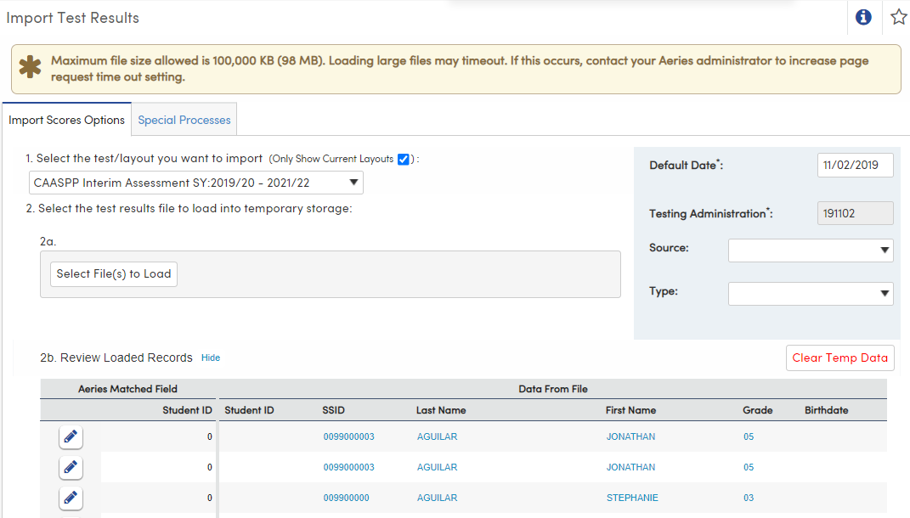This screenshot has height=518, width=910.
Task: Switch to the Special Processes tab
Action: pos(184,120)
